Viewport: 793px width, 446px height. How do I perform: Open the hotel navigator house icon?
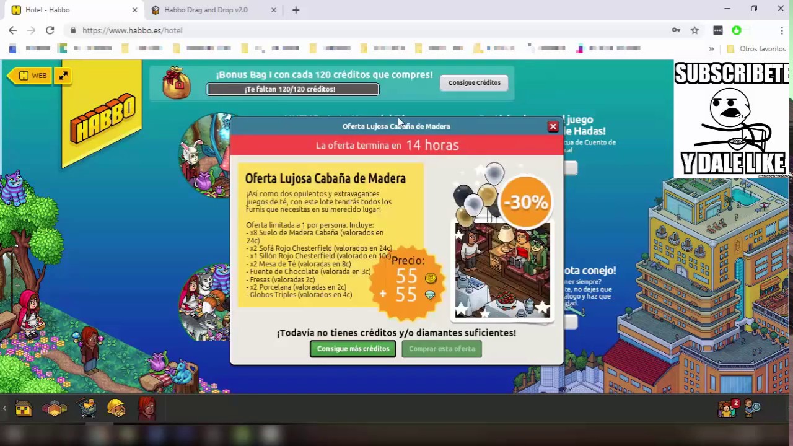click(24, 408)
